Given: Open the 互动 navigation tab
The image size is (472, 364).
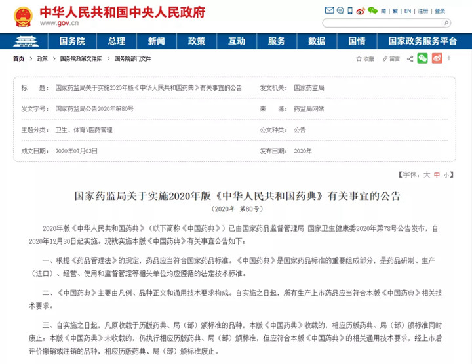Looking at the screenshot, I should click(x=237, y=41).
